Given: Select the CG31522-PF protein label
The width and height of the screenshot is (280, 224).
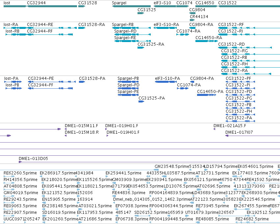Looking at the screenshot, I should (x=239, y=78).
